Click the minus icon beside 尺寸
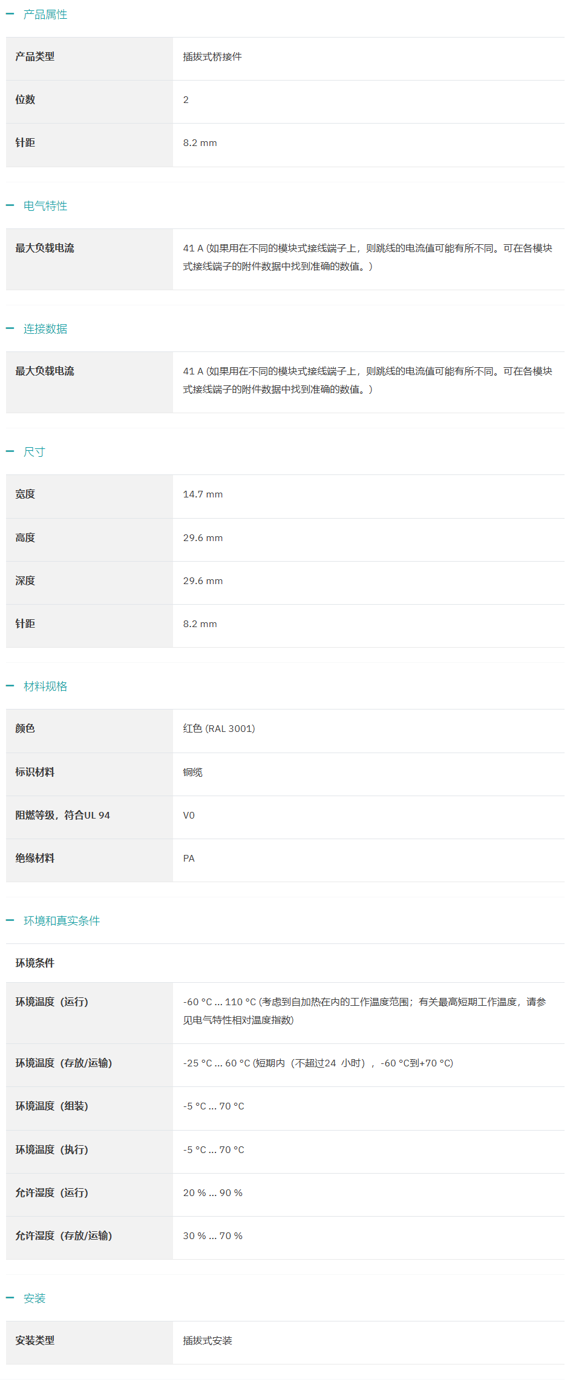The width and height of the screenshot is (570, 1396). [10, 451]
